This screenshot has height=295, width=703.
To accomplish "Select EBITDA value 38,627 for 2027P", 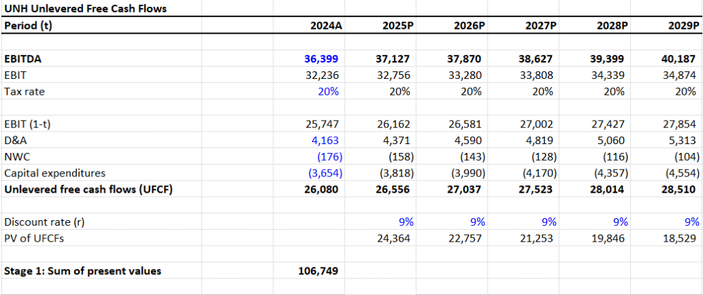I will point(537,59).
